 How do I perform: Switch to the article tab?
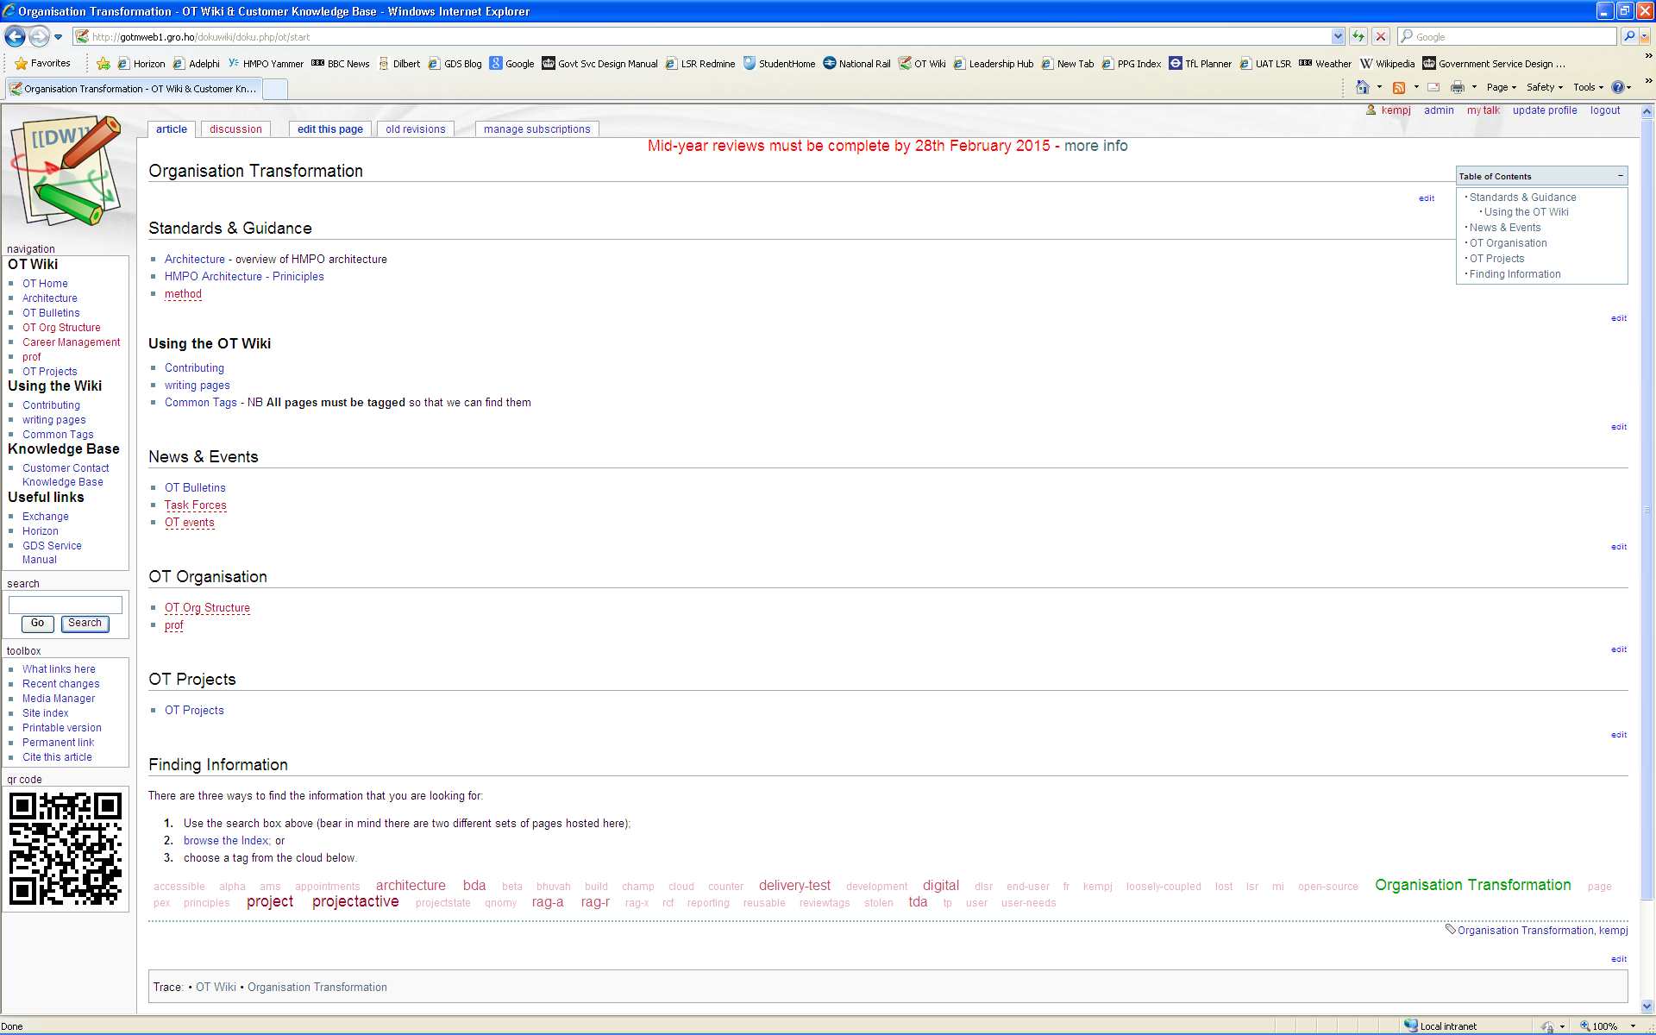pos(172,129)
